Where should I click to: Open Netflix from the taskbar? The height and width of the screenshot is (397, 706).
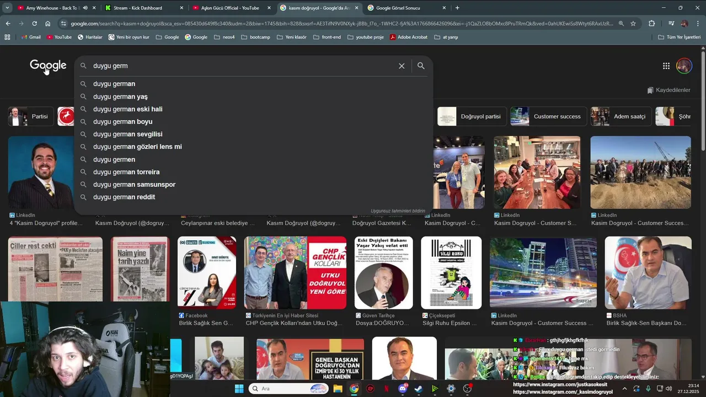[x=387, y=389]
